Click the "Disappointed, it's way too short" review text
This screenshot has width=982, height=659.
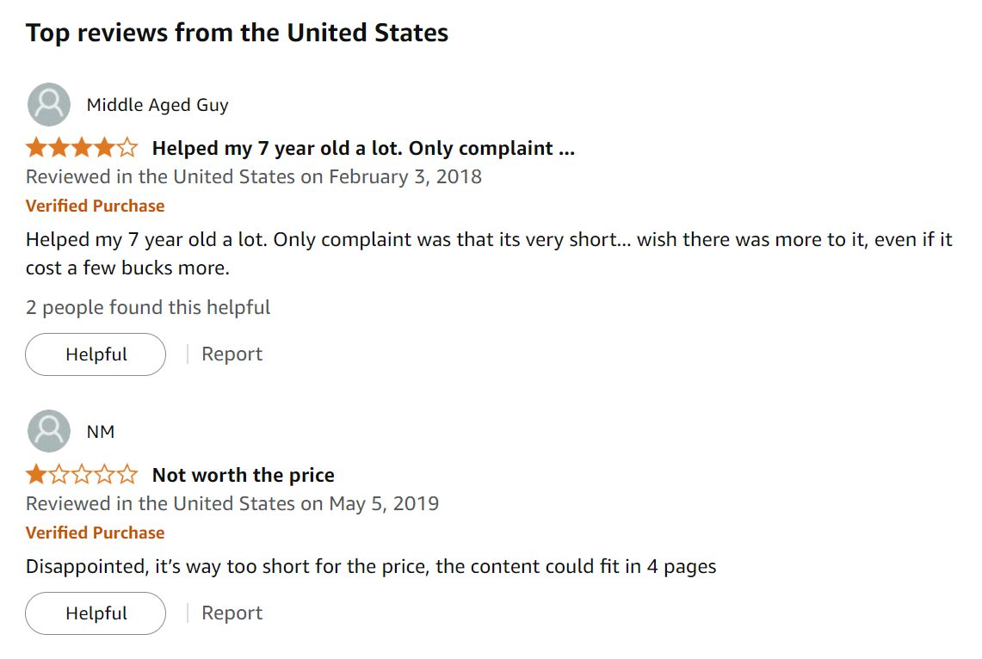click(371, 567)
